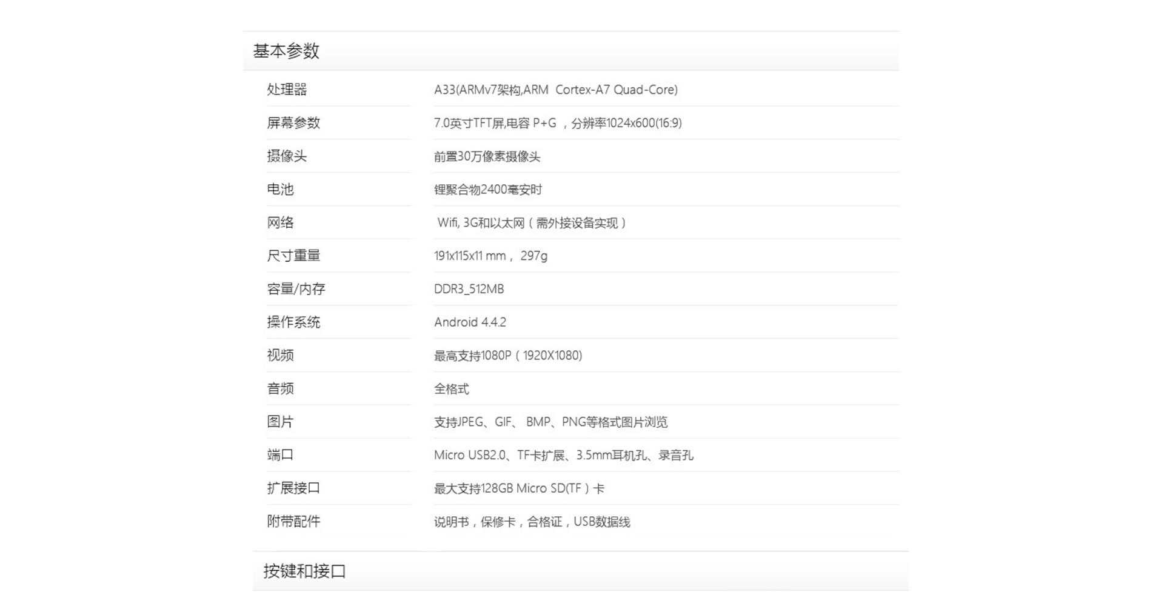Viewport: 1164px width, 592px height.
Task: Click the 基本参数 section heading
Action: (286, 52)
